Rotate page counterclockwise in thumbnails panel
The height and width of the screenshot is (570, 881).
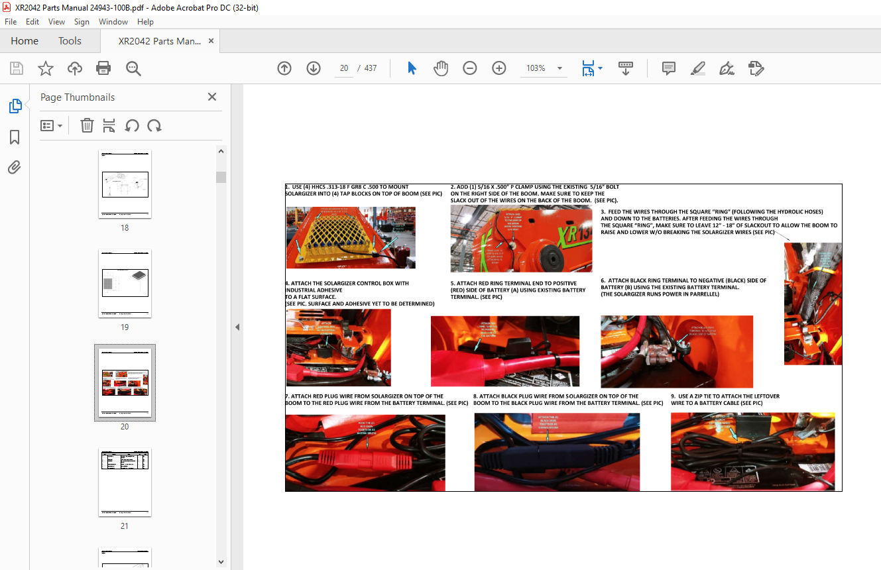132,125
